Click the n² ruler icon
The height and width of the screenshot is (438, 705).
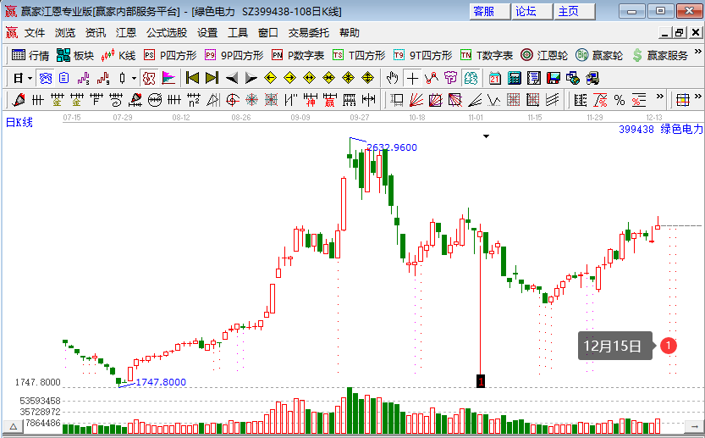click(x=193, y=100)
